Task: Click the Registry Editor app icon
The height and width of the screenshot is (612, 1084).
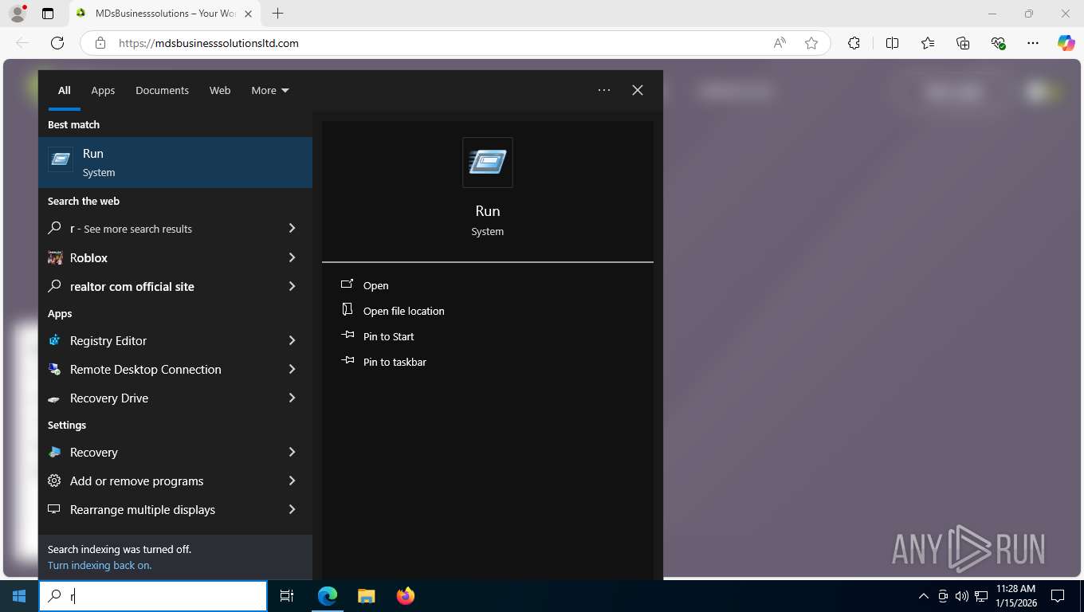Action: pos(55,340)
